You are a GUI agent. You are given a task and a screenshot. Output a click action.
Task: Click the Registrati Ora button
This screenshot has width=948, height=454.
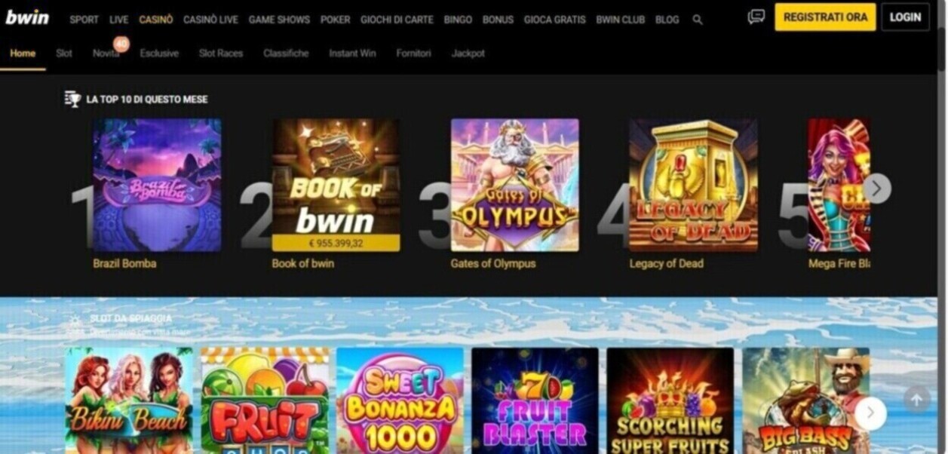(x=825, y=17)
